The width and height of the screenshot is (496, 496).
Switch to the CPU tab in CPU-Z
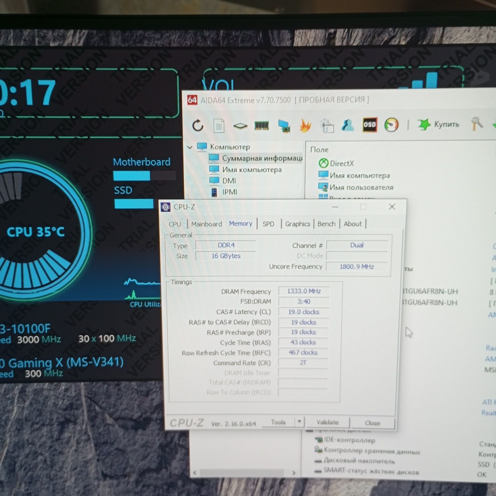(x=175, y=224)
